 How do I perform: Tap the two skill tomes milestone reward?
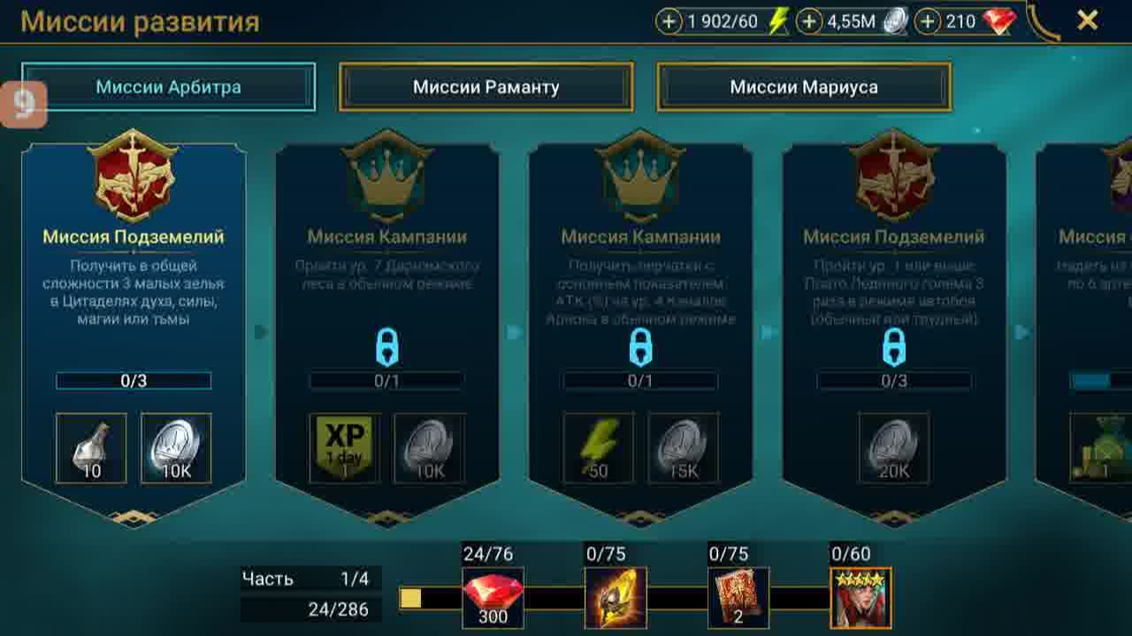point(738,598)
